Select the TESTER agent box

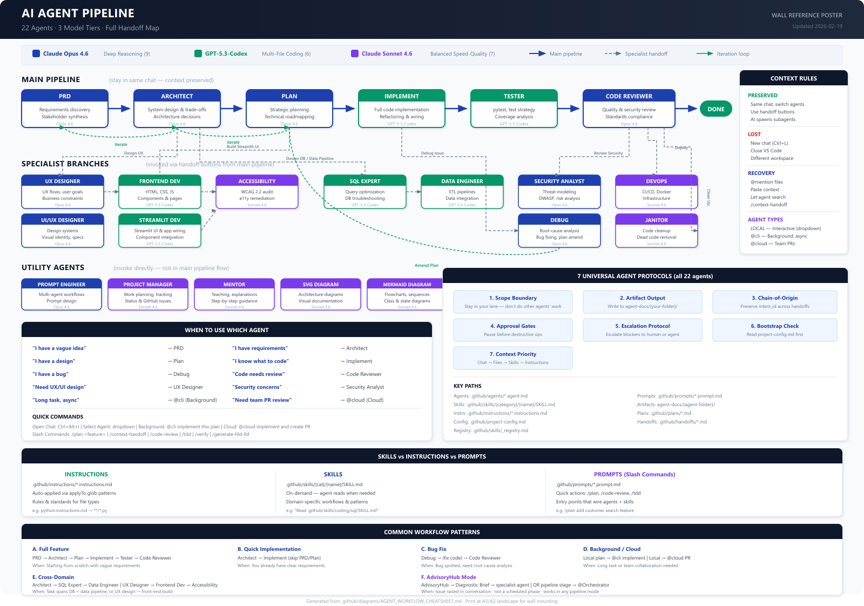pyautogui.click(x=514, y=109)
